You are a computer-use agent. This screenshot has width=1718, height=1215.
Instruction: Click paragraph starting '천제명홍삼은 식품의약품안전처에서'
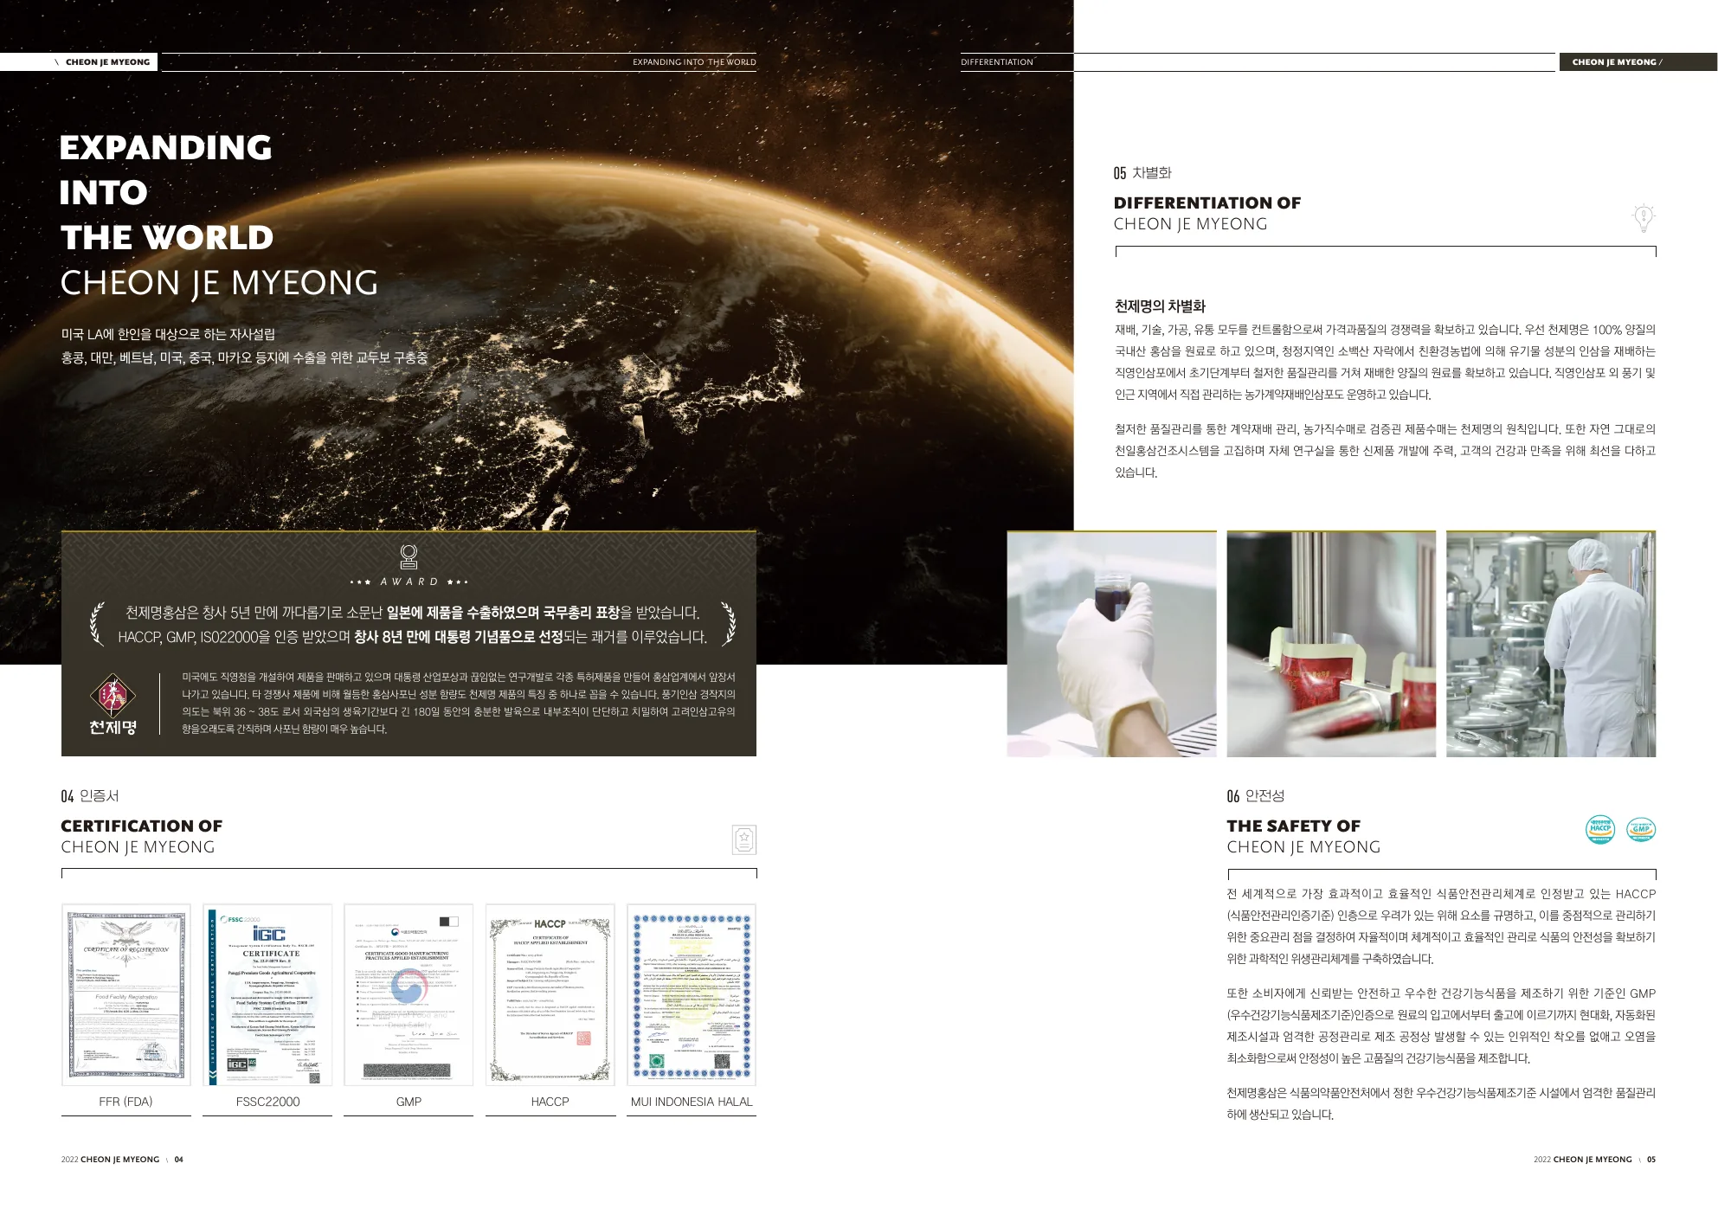tap(1441, 1104)
